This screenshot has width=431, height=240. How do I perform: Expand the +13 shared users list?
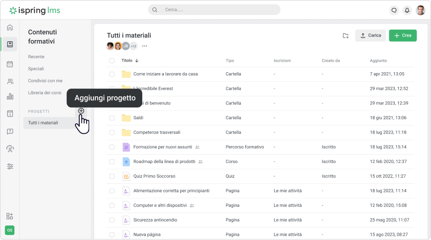(134, 46)
